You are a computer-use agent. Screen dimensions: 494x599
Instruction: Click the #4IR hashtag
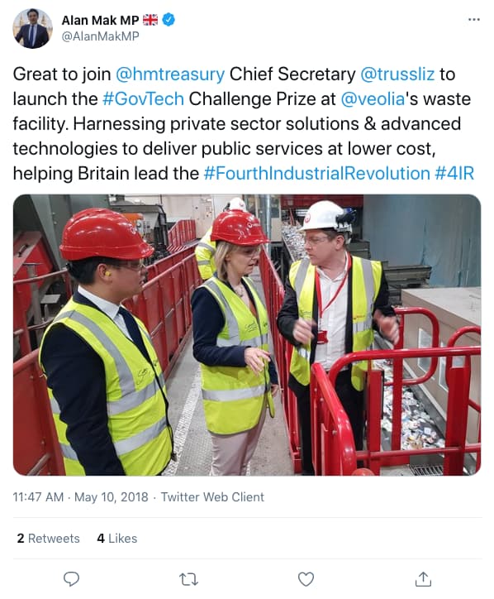pos(454,174)
